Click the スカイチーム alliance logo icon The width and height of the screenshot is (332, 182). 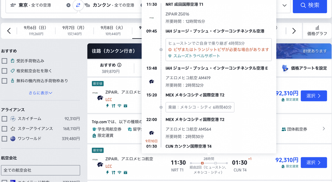[13, 119]
